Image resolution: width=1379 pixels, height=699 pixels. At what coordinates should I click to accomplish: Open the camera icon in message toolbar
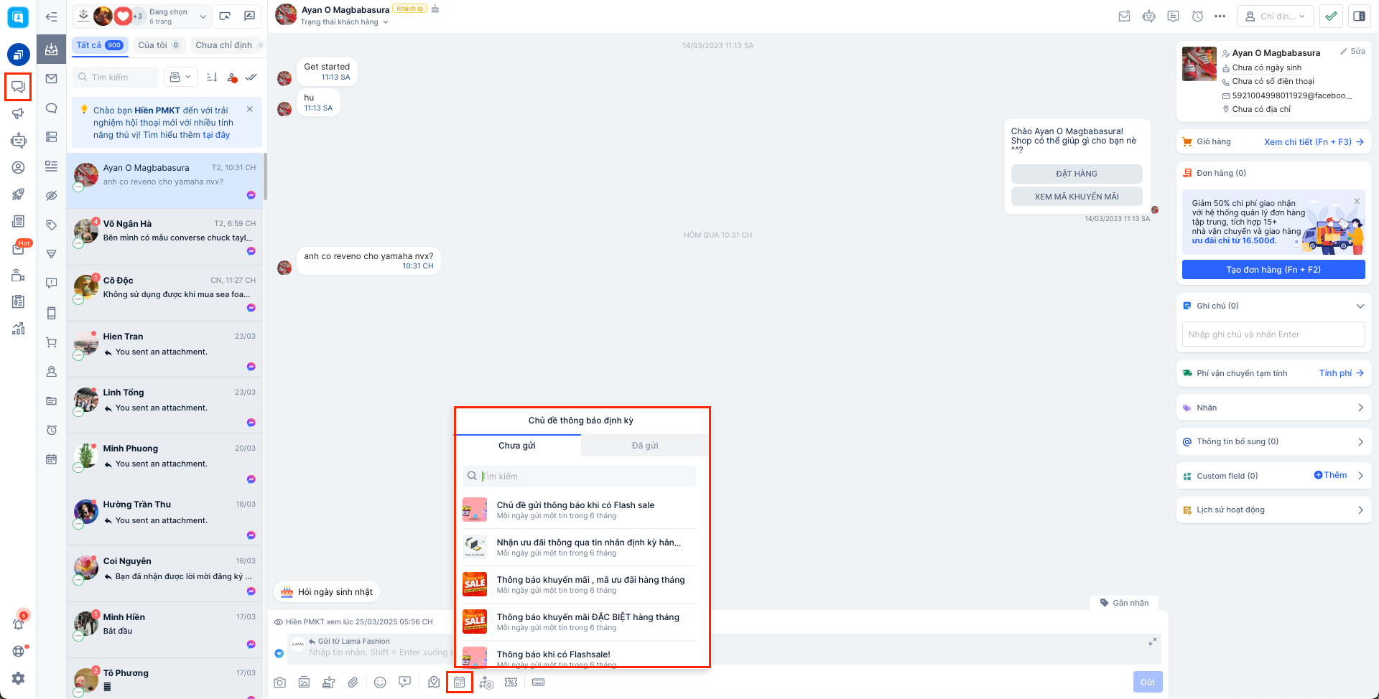[x=280, y=682]
